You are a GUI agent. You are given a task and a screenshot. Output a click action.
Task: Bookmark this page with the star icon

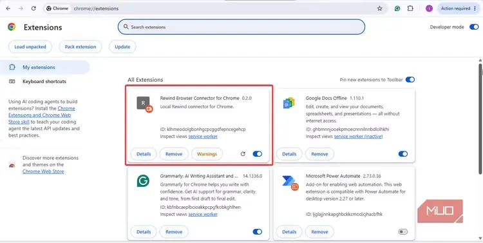(379, 8)
